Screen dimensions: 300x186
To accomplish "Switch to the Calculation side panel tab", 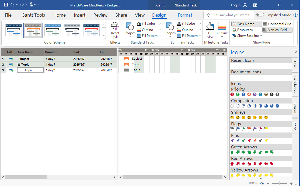I will pyautogui.click(x=295, y=84).
